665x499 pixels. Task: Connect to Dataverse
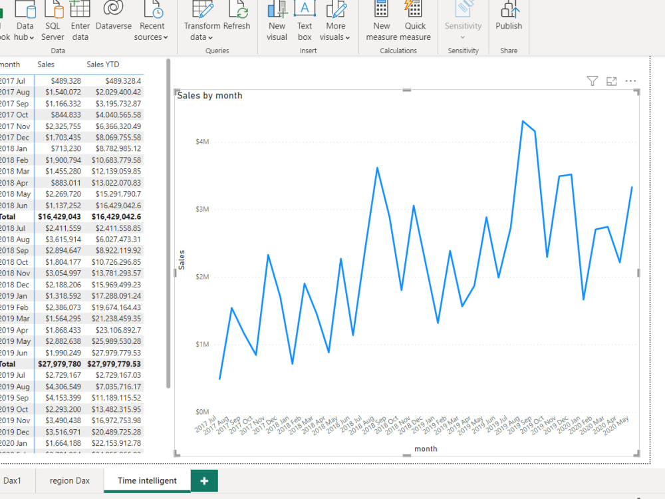click(113, 20)
